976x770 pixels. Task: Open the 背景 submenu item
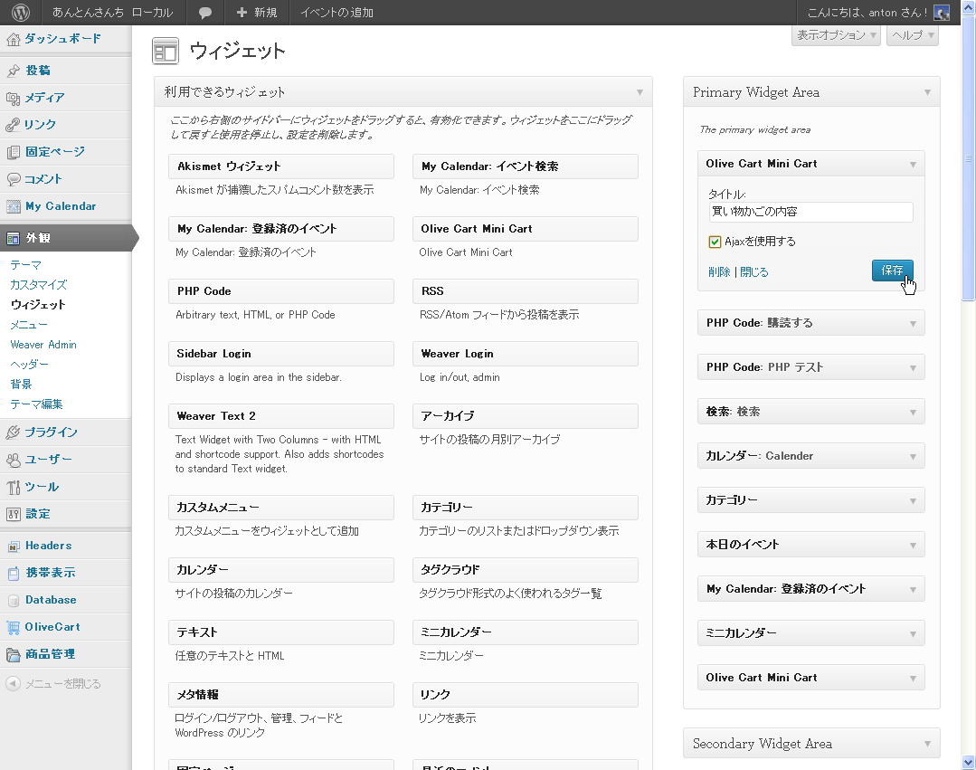21,385
